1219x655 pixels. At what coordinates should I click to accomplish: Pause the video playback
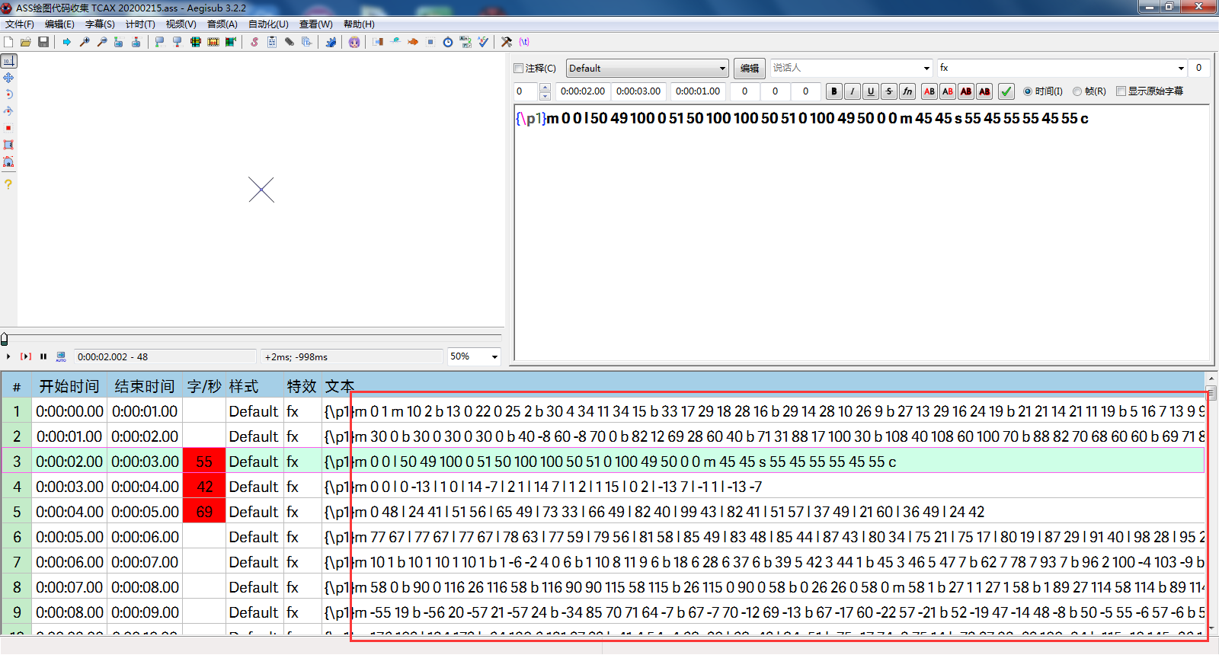tap(43, 356)
